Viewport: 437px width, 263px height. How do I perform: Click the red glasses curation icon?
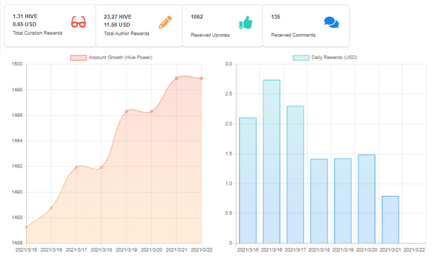pos(79,22)
